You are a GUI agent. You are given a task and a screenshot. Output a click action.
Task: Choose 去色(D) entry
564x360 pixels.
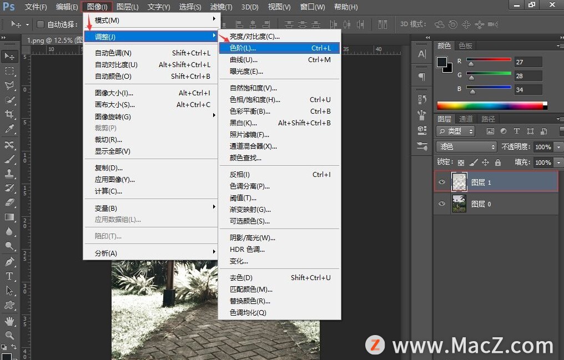tap(279, 277)
